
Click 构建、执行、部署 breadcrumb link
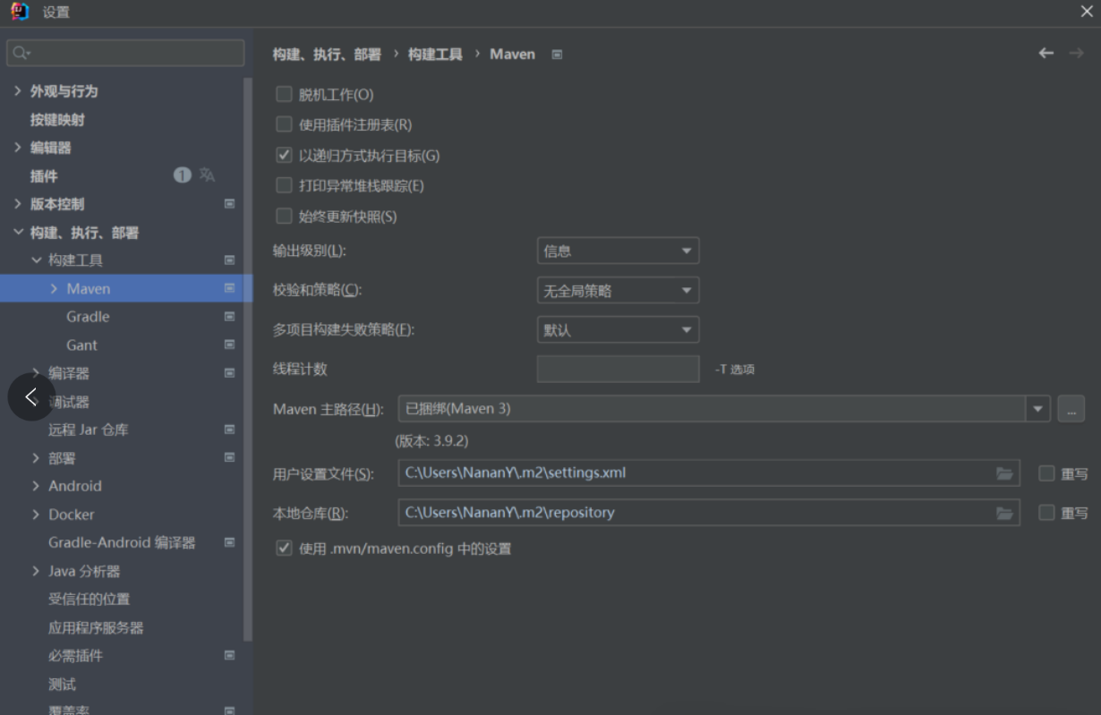point(327,55)
